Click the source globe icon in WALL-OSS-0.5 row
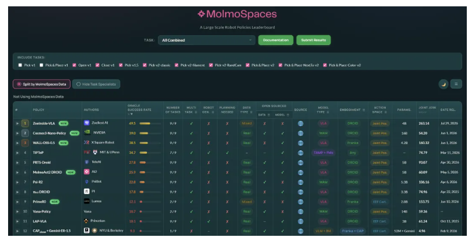Image resolution: width=472 pixels, height=241 pixels. click(x=300, y=143)
